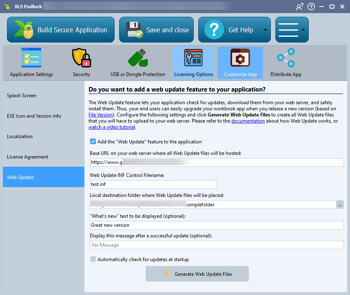This screenshot has width=350, height=295.
Task: Browse for local destination folder
Action: 340,205
